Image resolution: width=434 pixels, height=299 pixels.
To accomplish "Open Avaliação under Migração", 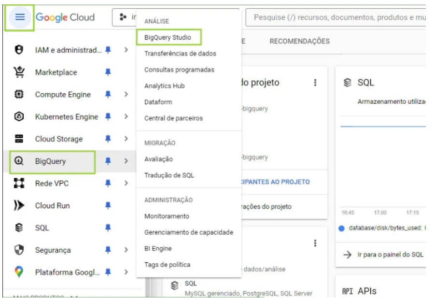I will pos(159,159).
